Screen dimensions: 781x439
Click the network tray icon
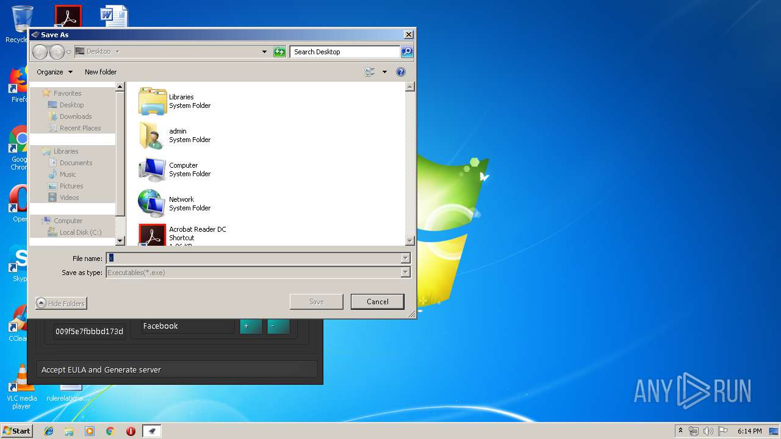(x=694, y=431)
